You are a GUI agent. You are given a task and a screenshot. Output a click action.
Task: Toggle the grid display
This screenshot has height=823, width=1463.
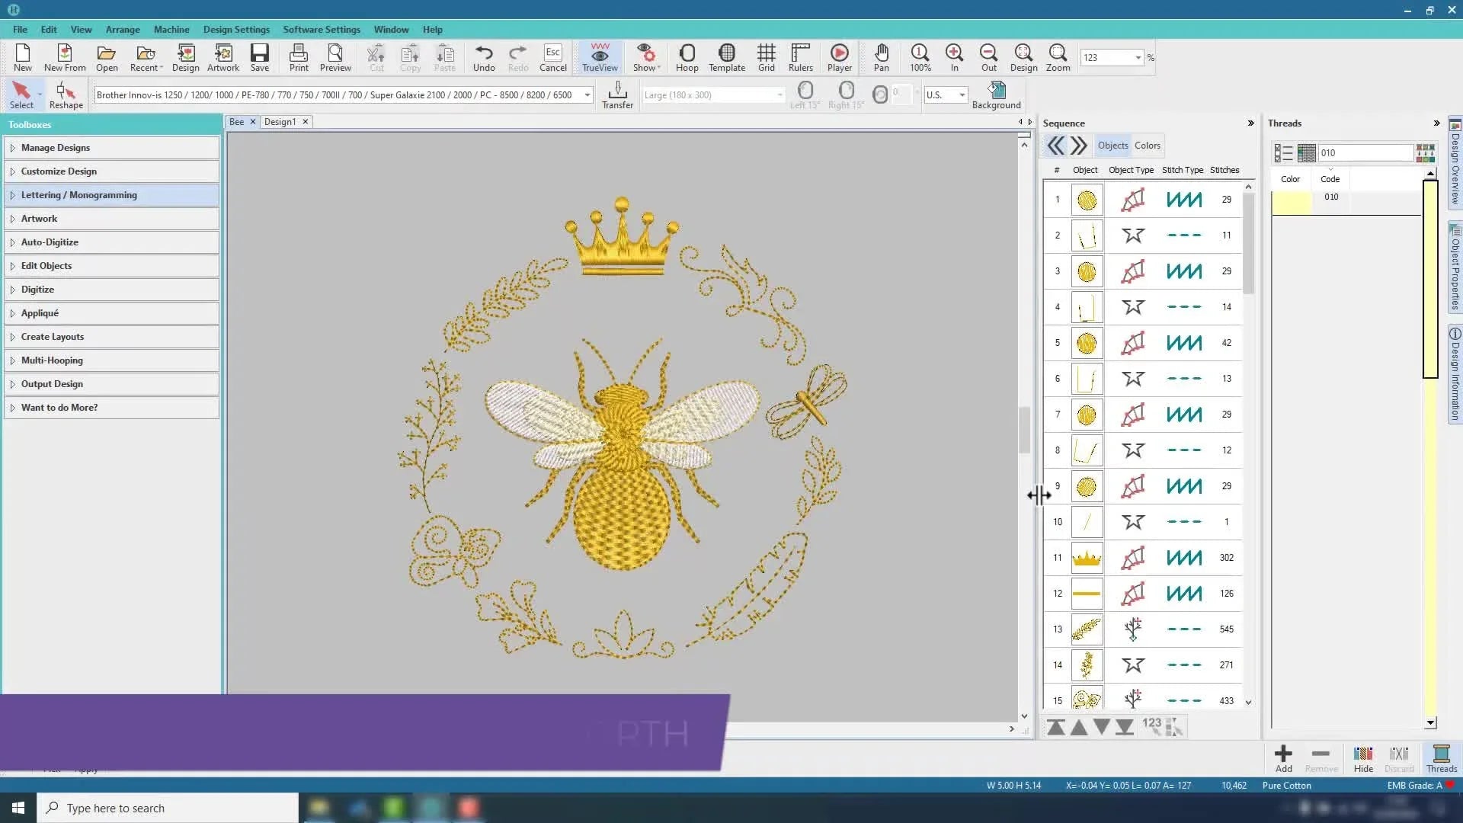pos(766,57)
